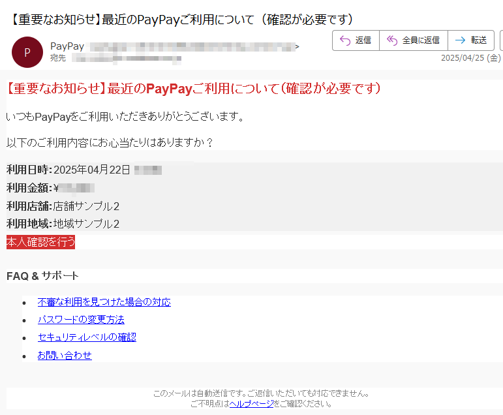Click the red email body heading
Viewport: 503px width, 415px height.
(194, 89)
